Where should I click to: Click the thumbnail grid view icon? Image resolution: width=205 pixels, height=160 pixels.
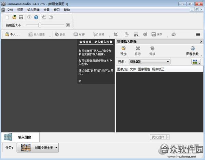[x=195, y=62]
